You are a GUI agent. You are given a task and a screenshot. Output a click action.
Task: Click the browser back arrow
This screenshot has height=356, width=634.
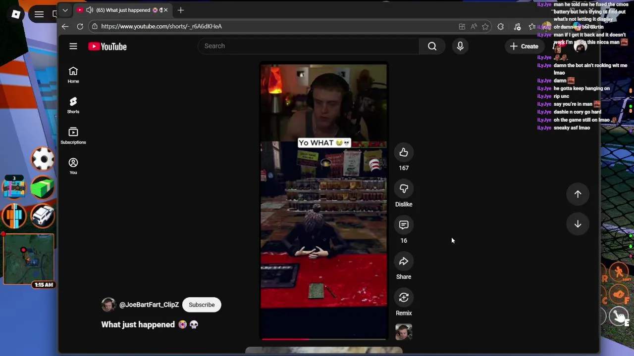pyautogui.click(x=65, y=26)
